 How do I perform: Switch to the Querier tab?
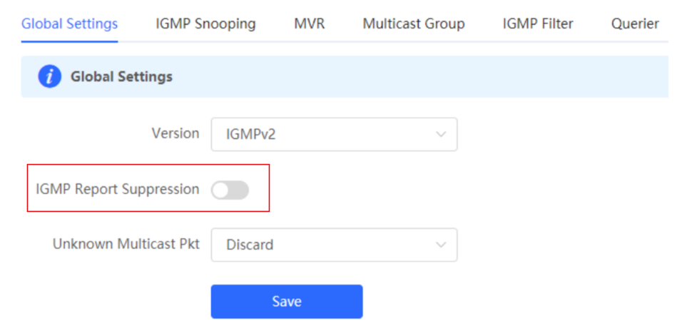[x=635, y=24]
